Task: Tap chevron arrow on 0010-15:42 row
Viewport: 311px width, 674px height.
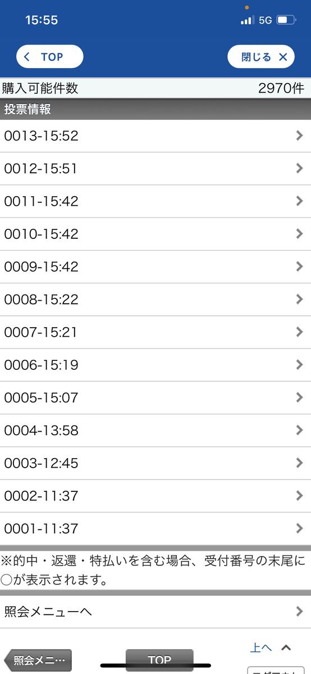Action: coord(299,234)
